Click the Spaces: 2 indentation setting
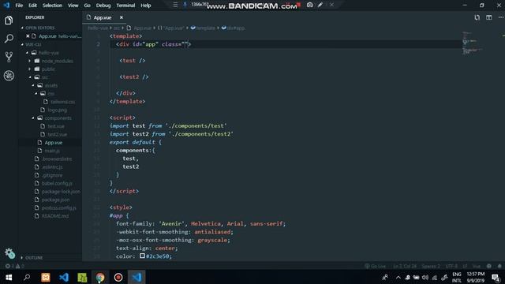 click(x=431, y=266)
